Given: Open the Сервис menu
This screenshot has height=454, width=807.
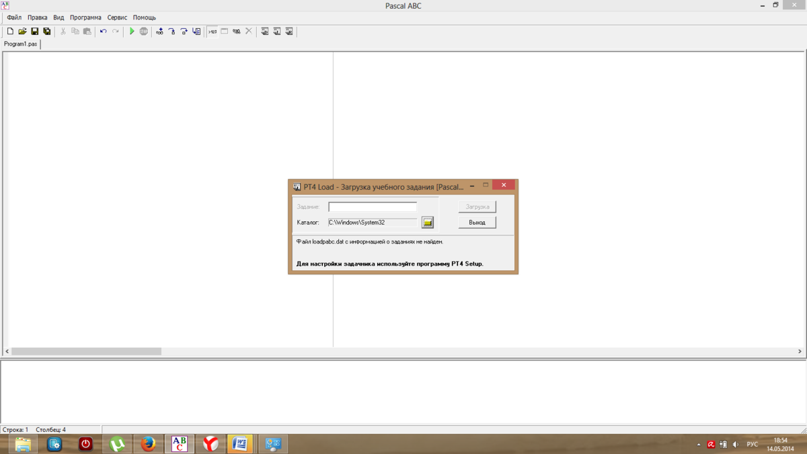Looking at the screenshot, I should (x=117, y=17).
